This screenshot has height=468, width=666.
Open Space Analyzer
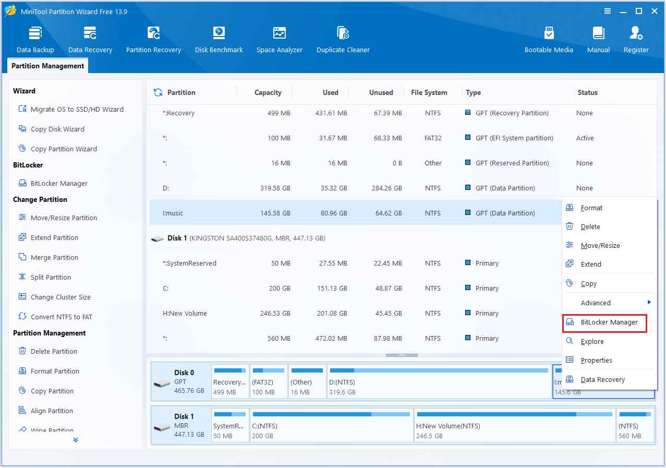coord(280,40)
